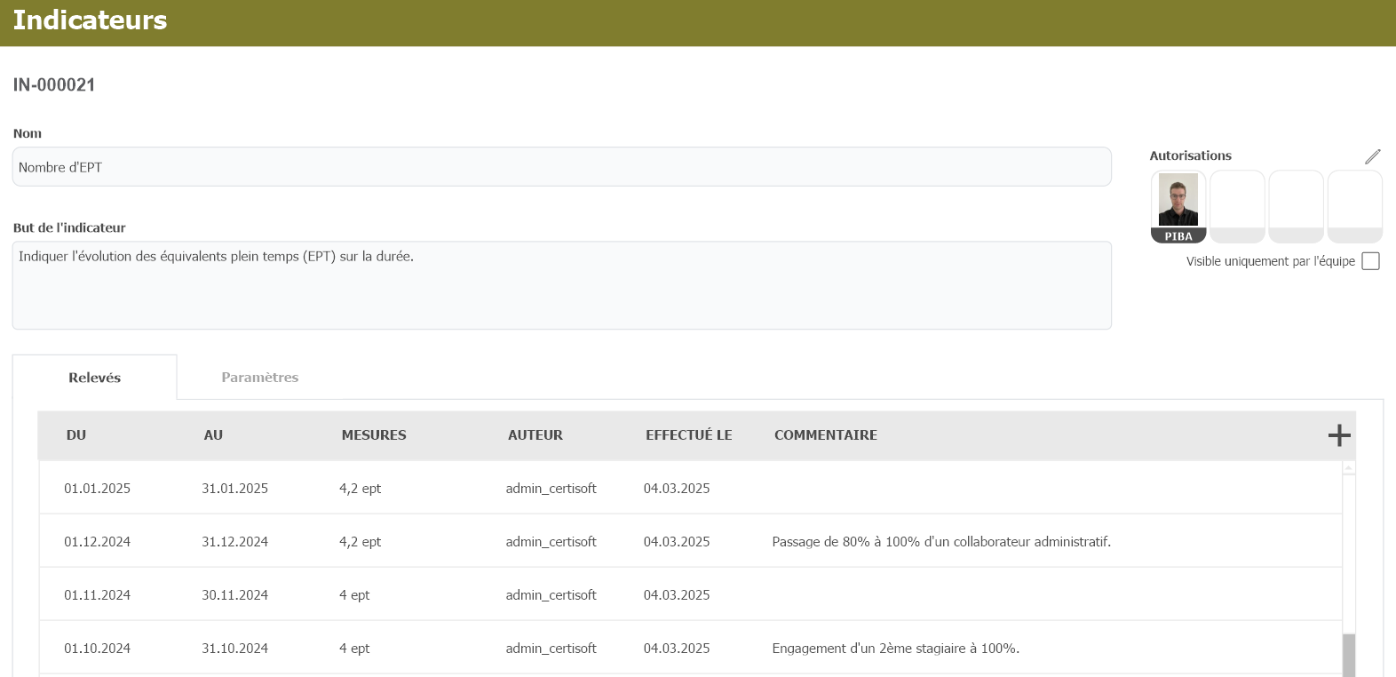This screenshot has height=677, width=1396.
Task: Sort by the MESURES column header
Action: point(374,435)
